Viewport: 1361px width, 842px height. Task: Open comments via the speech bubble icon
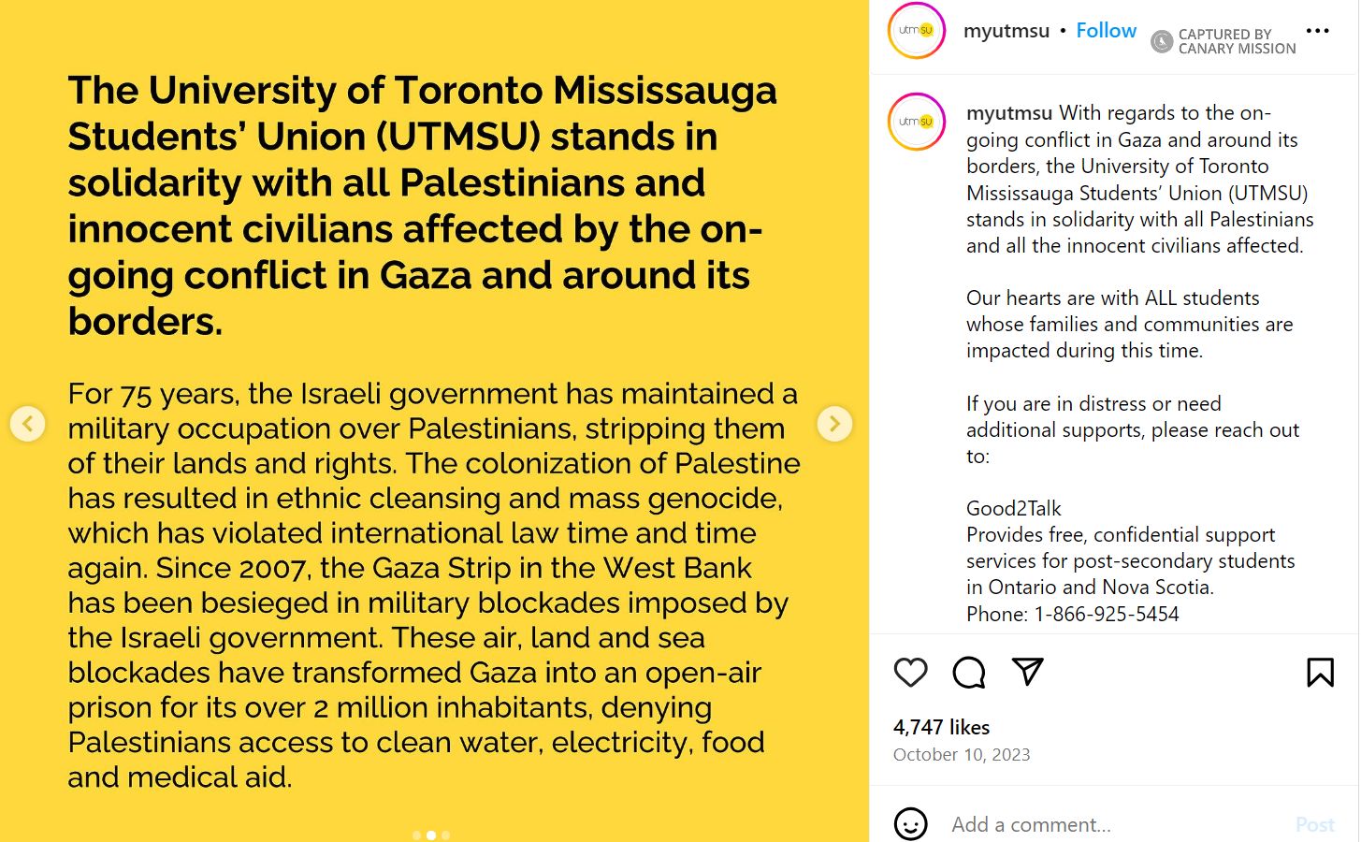(968, 673)
